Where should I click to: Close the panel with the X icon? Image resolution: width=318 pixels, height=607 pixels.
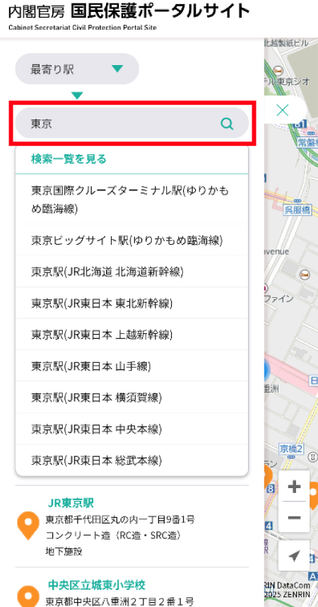283,110
